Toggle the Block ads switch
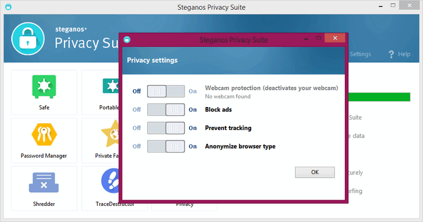The width and height of the screenshot is (423, 222). pos(166,110)
